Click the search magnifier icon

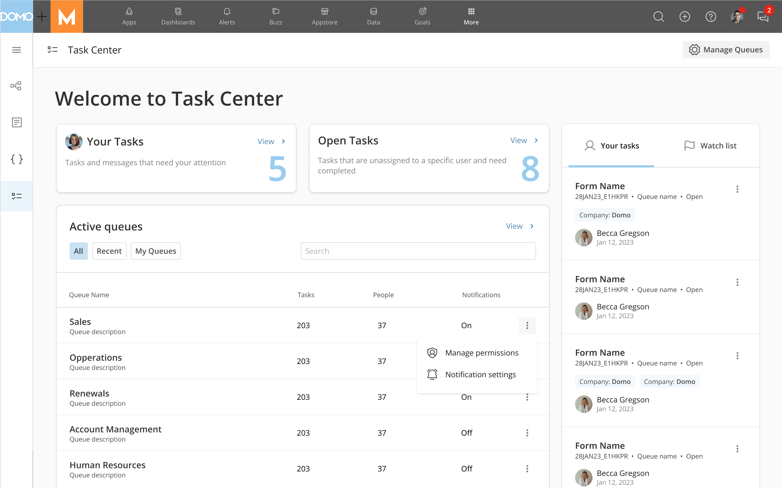point(658,17)
